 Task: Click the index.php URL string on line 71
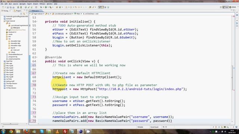click(140, 89)
